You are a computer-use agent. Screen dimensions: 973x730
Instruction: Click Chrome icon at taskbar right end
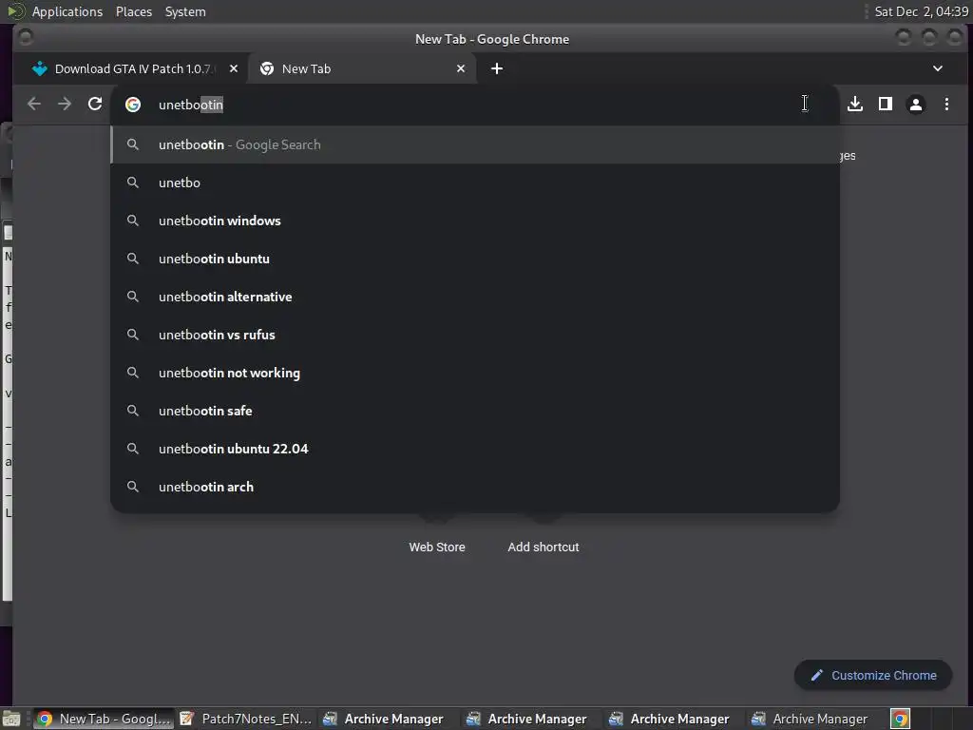pyautogui.click(x=901, y=719)
